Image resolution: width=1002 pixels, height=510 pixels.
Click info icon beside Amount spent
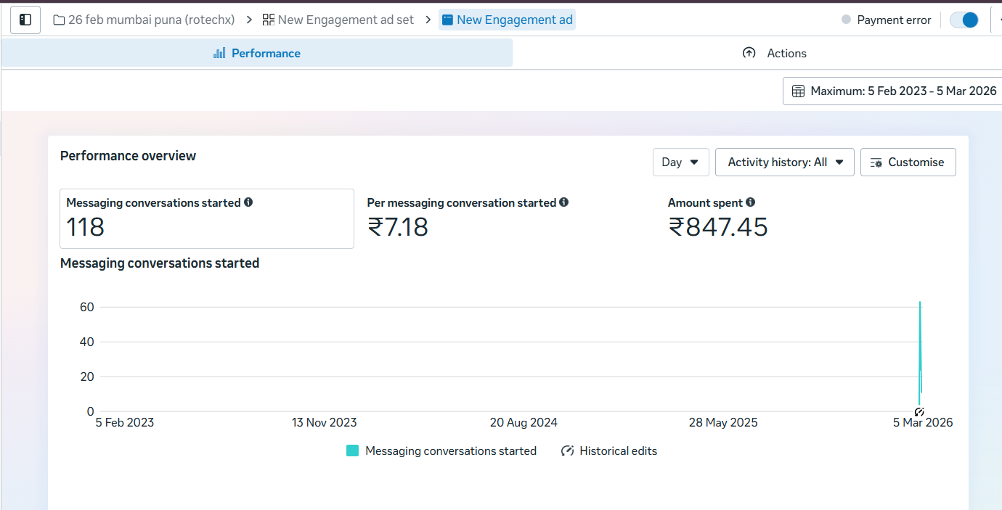750,202
